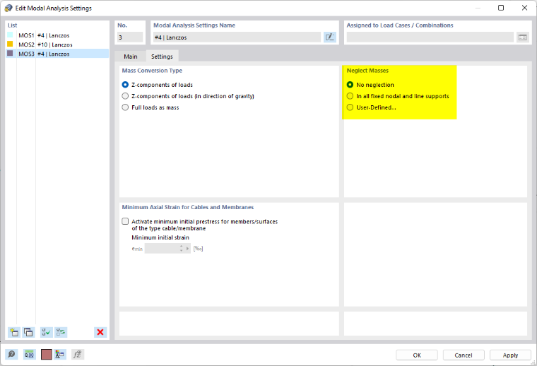This screenshot has width=537, height=366.
Task: Click the orange MOS2 color swatch
Action: click(10, 44)
